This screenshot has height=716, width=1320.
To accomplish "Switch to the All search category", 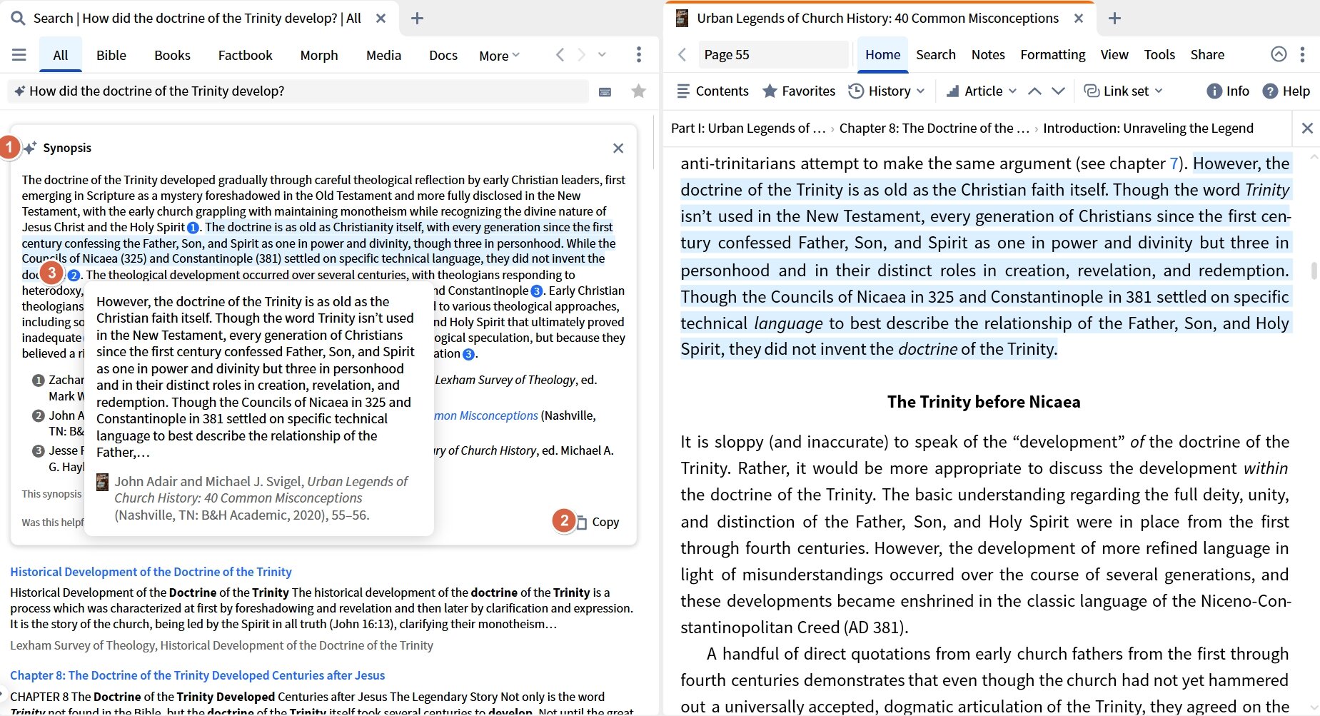I will coord(61,55).
